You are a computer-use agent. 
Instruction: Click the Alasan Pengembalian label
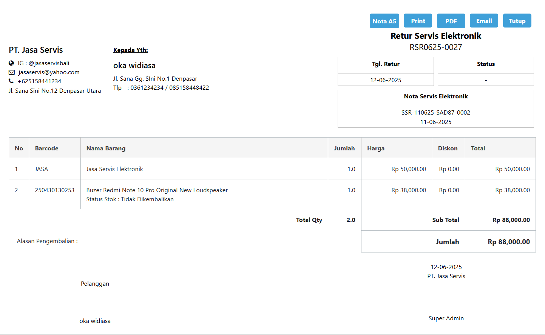pos(47,241)
